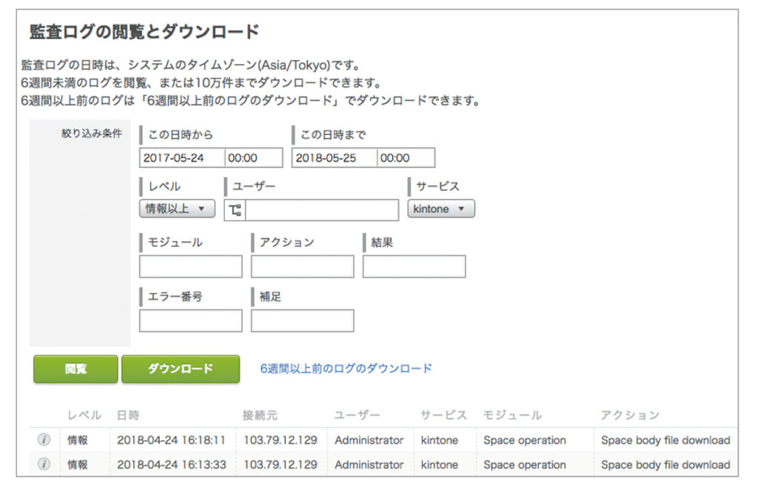The width and height of the screenshot is (758, 488).
Task: Select the first Space body file download log entry
Action: click(665, 440)
